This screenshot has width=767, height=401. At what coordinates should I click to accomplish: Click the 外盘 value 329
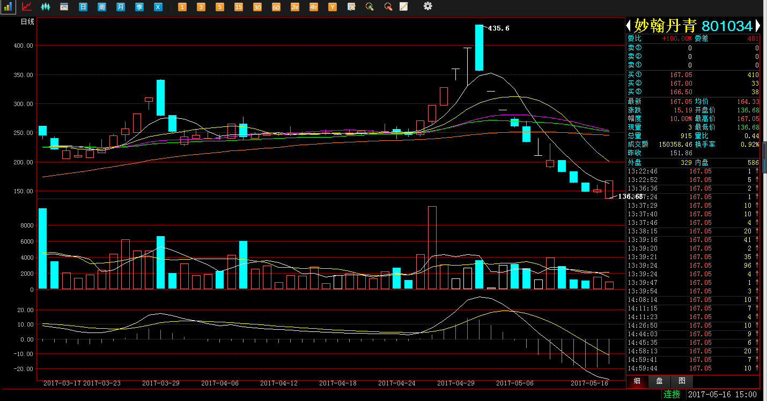pos(686,162)
